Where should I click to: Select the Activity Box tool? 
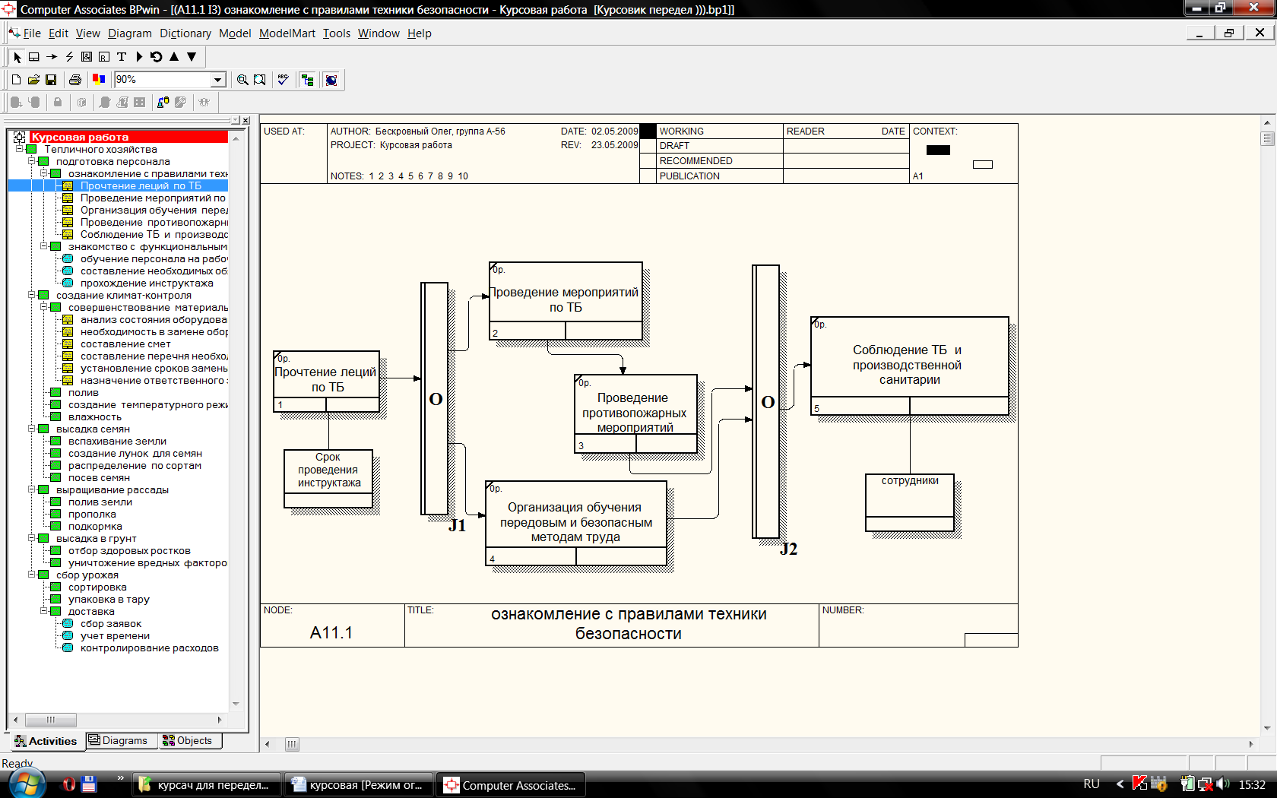[x=34, y=57]
